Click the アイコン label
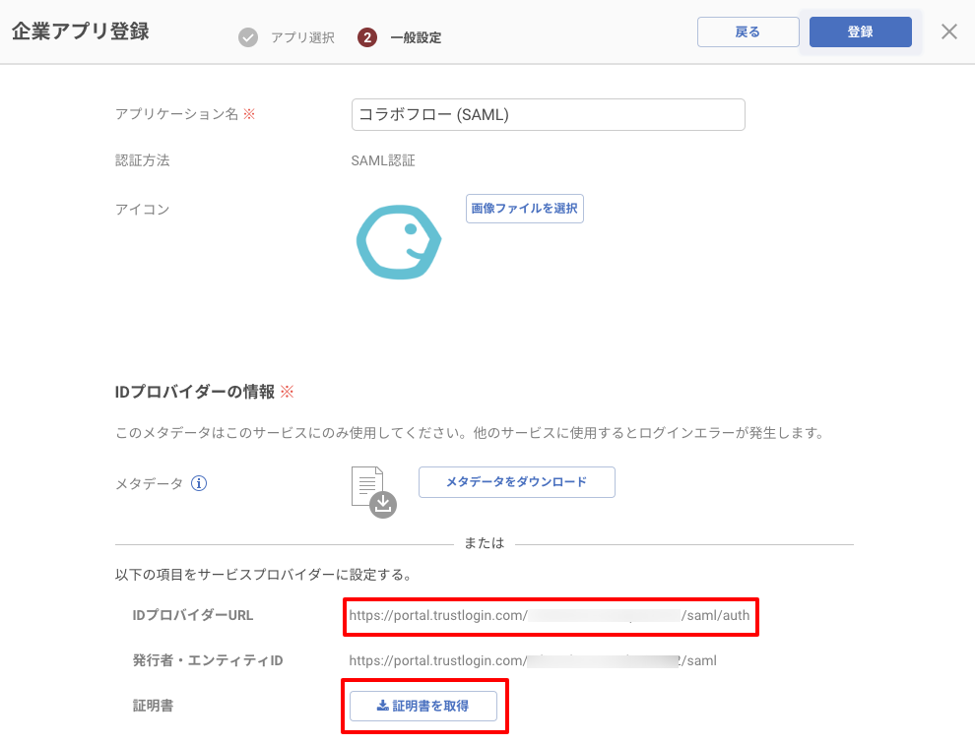The image size is (975, 744). [x=143, y=210]
